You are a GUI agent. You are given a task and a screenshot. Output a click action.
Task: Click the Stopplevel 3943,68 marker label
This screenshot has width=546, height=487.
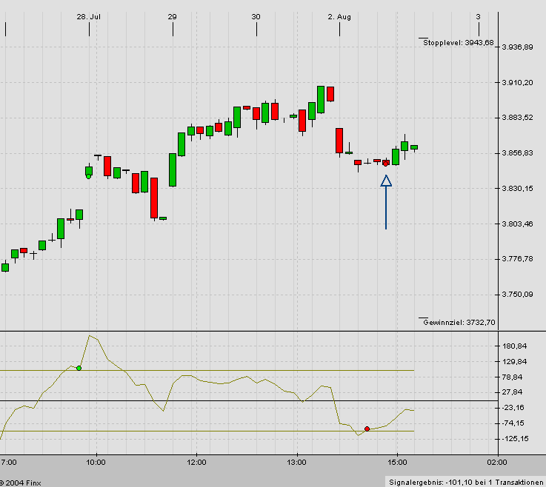(x=458, y=42)
